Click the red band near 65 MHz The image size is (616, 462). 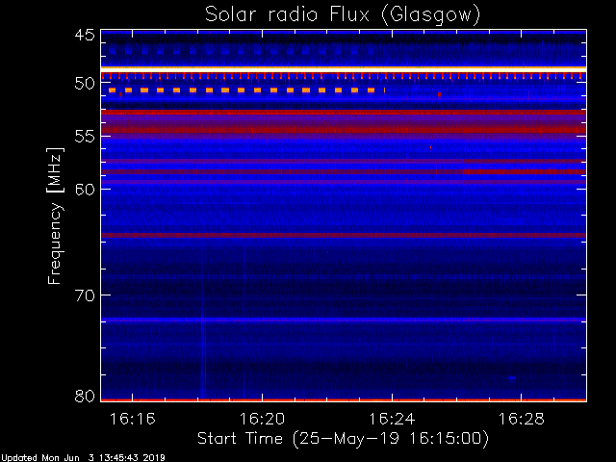click(x=344, y=235)
